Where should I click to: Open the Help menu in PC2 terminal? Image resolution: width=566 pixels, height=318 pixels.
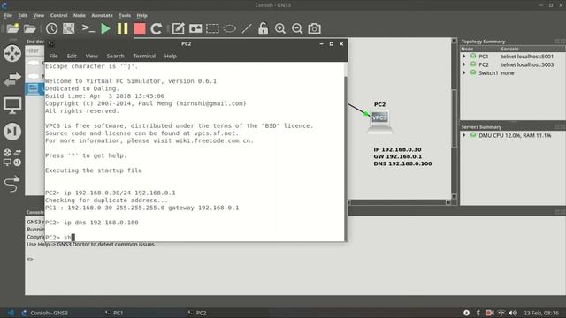[x=171, y=56]
